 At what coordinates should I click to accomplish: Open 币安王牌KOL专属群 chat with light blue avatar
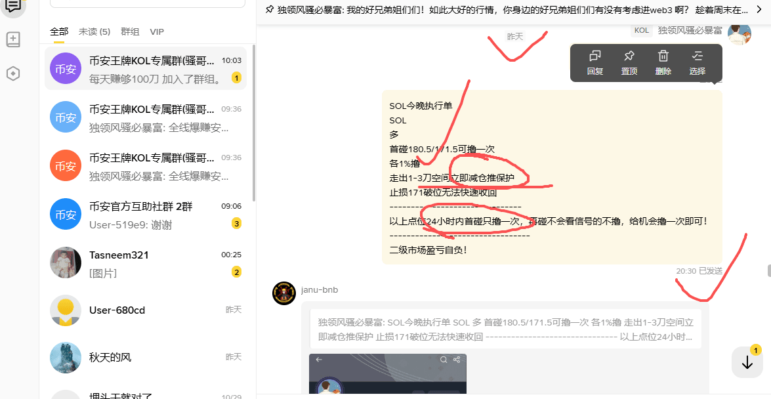[146, 117]
